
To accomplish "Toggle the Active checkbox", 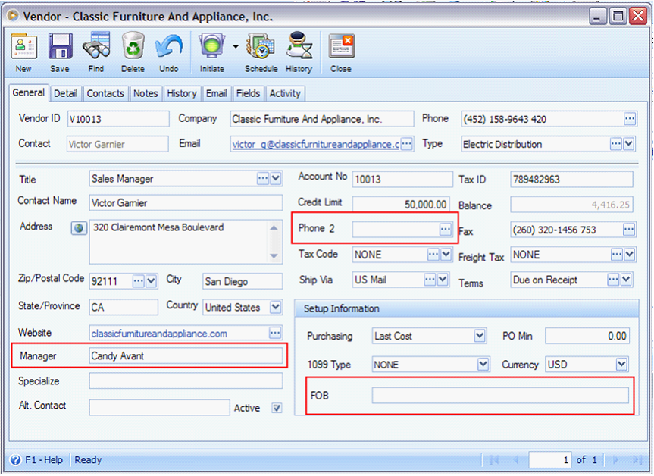I will tap(277, 408).
